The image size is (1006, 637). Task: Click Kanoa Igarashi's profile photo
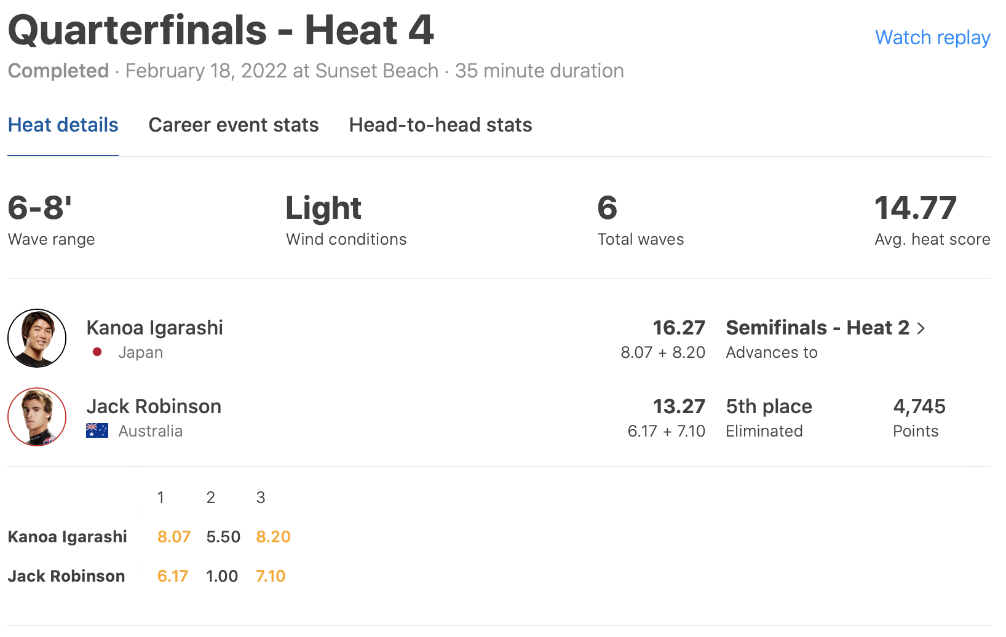37,338
